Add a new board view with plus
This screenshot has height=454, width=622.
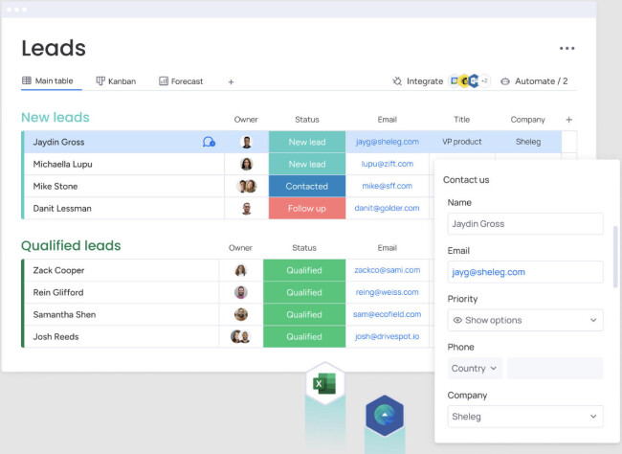click(x=231, y=81)
